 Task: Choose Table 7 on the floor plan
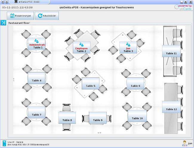tap(36, 112)
